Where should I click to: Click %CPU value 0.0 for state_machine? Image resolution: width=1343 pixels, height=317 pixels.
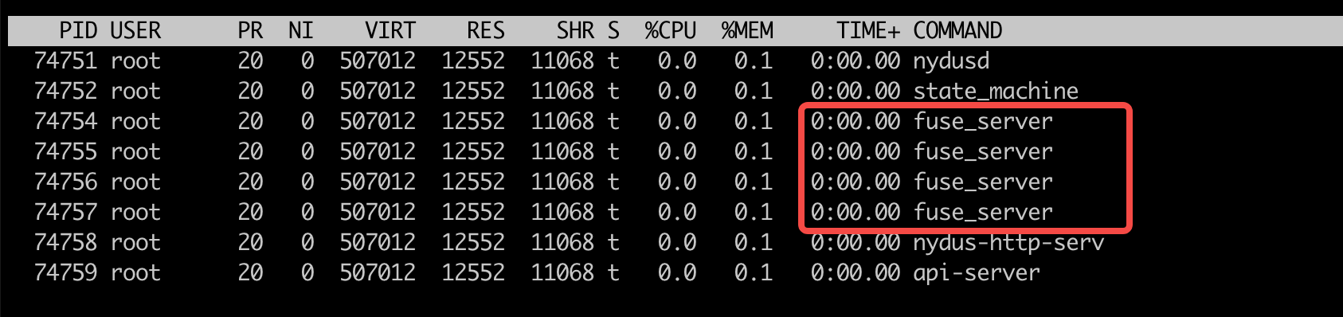(677, 91)
